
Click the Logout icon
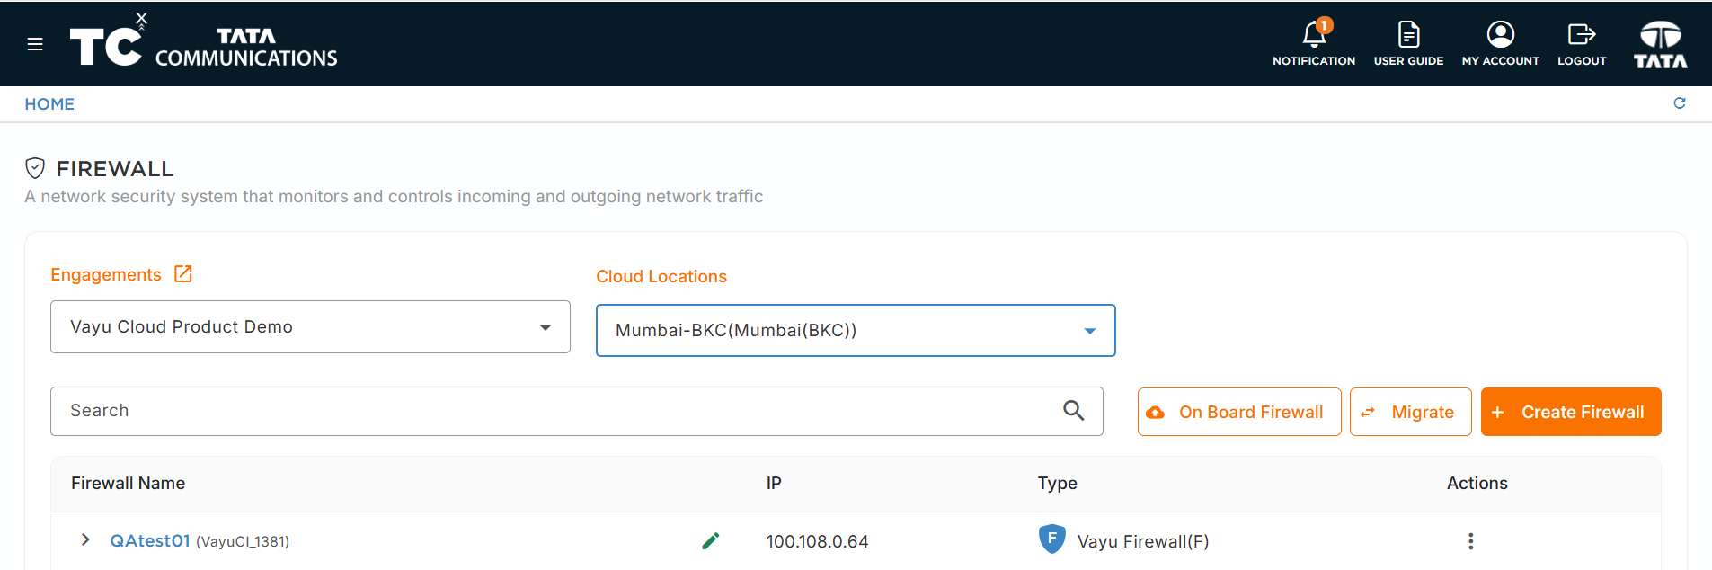[1582, 34]
